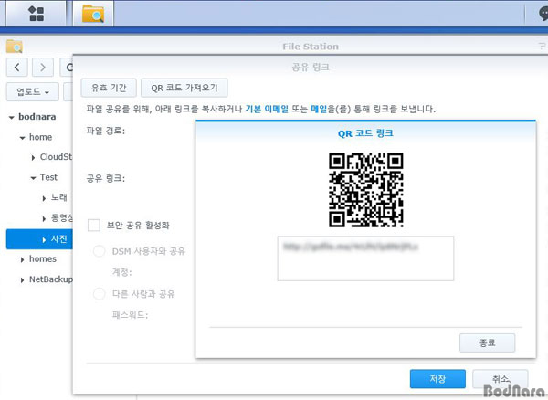Enable the 보안 공유 활성화 checkbox
548x400 pixels.
coord(94,226)
